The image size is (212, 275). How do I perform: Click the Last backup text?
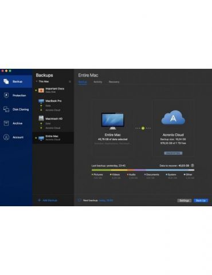[x=108, y=166]
